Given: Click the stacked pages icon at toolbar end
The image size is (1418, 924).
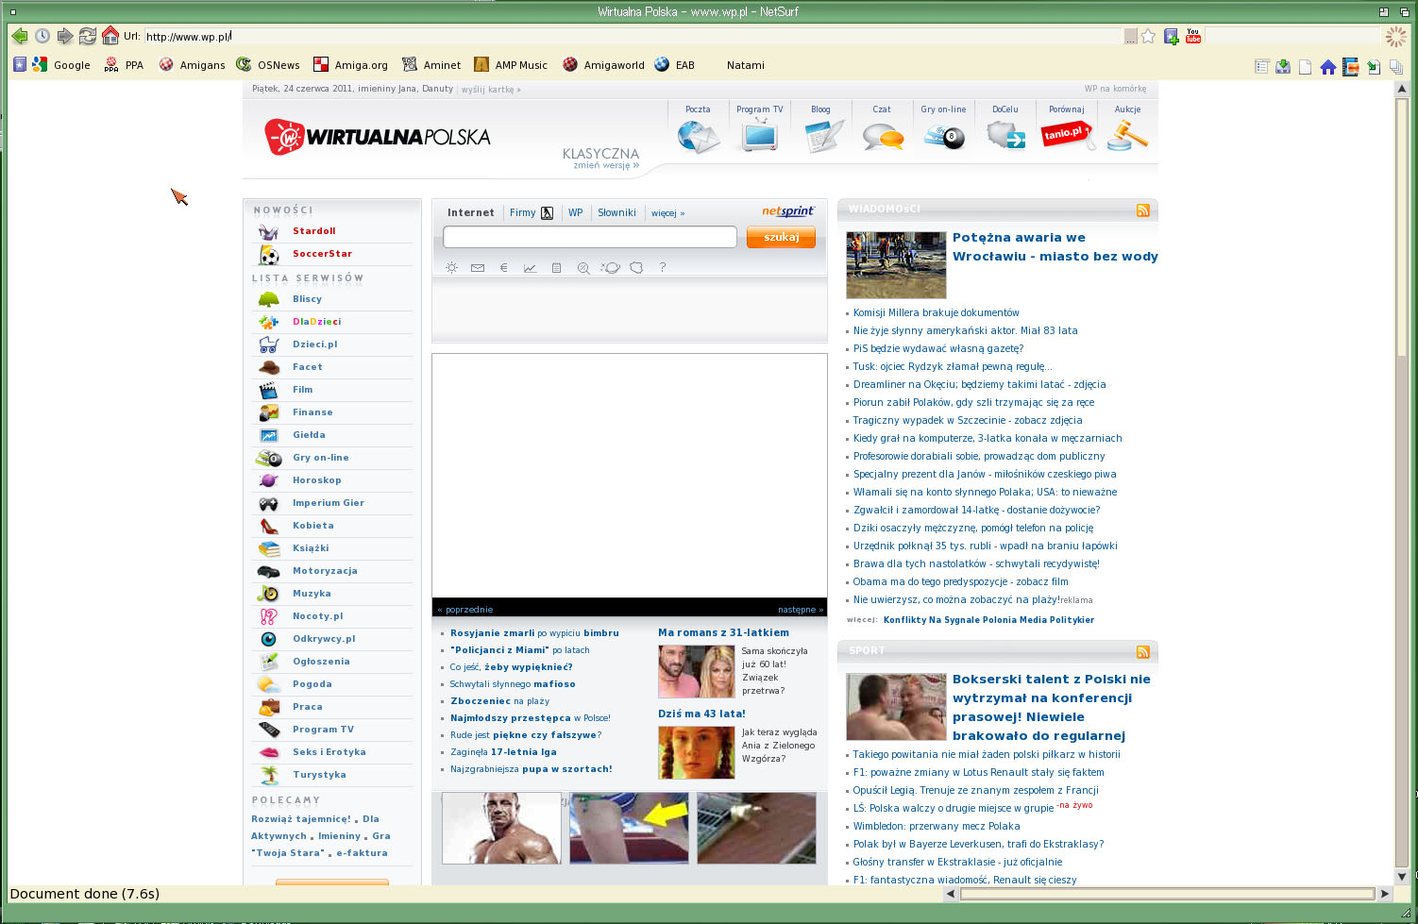Looking at the screenshot, I should [1396, 67].
